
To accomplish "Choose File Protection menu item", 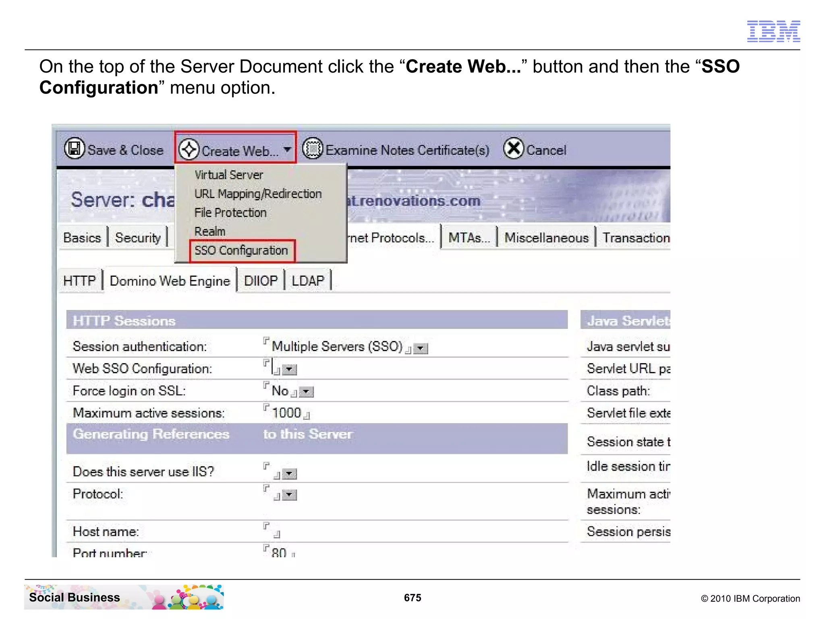I will tap(230, 212).
